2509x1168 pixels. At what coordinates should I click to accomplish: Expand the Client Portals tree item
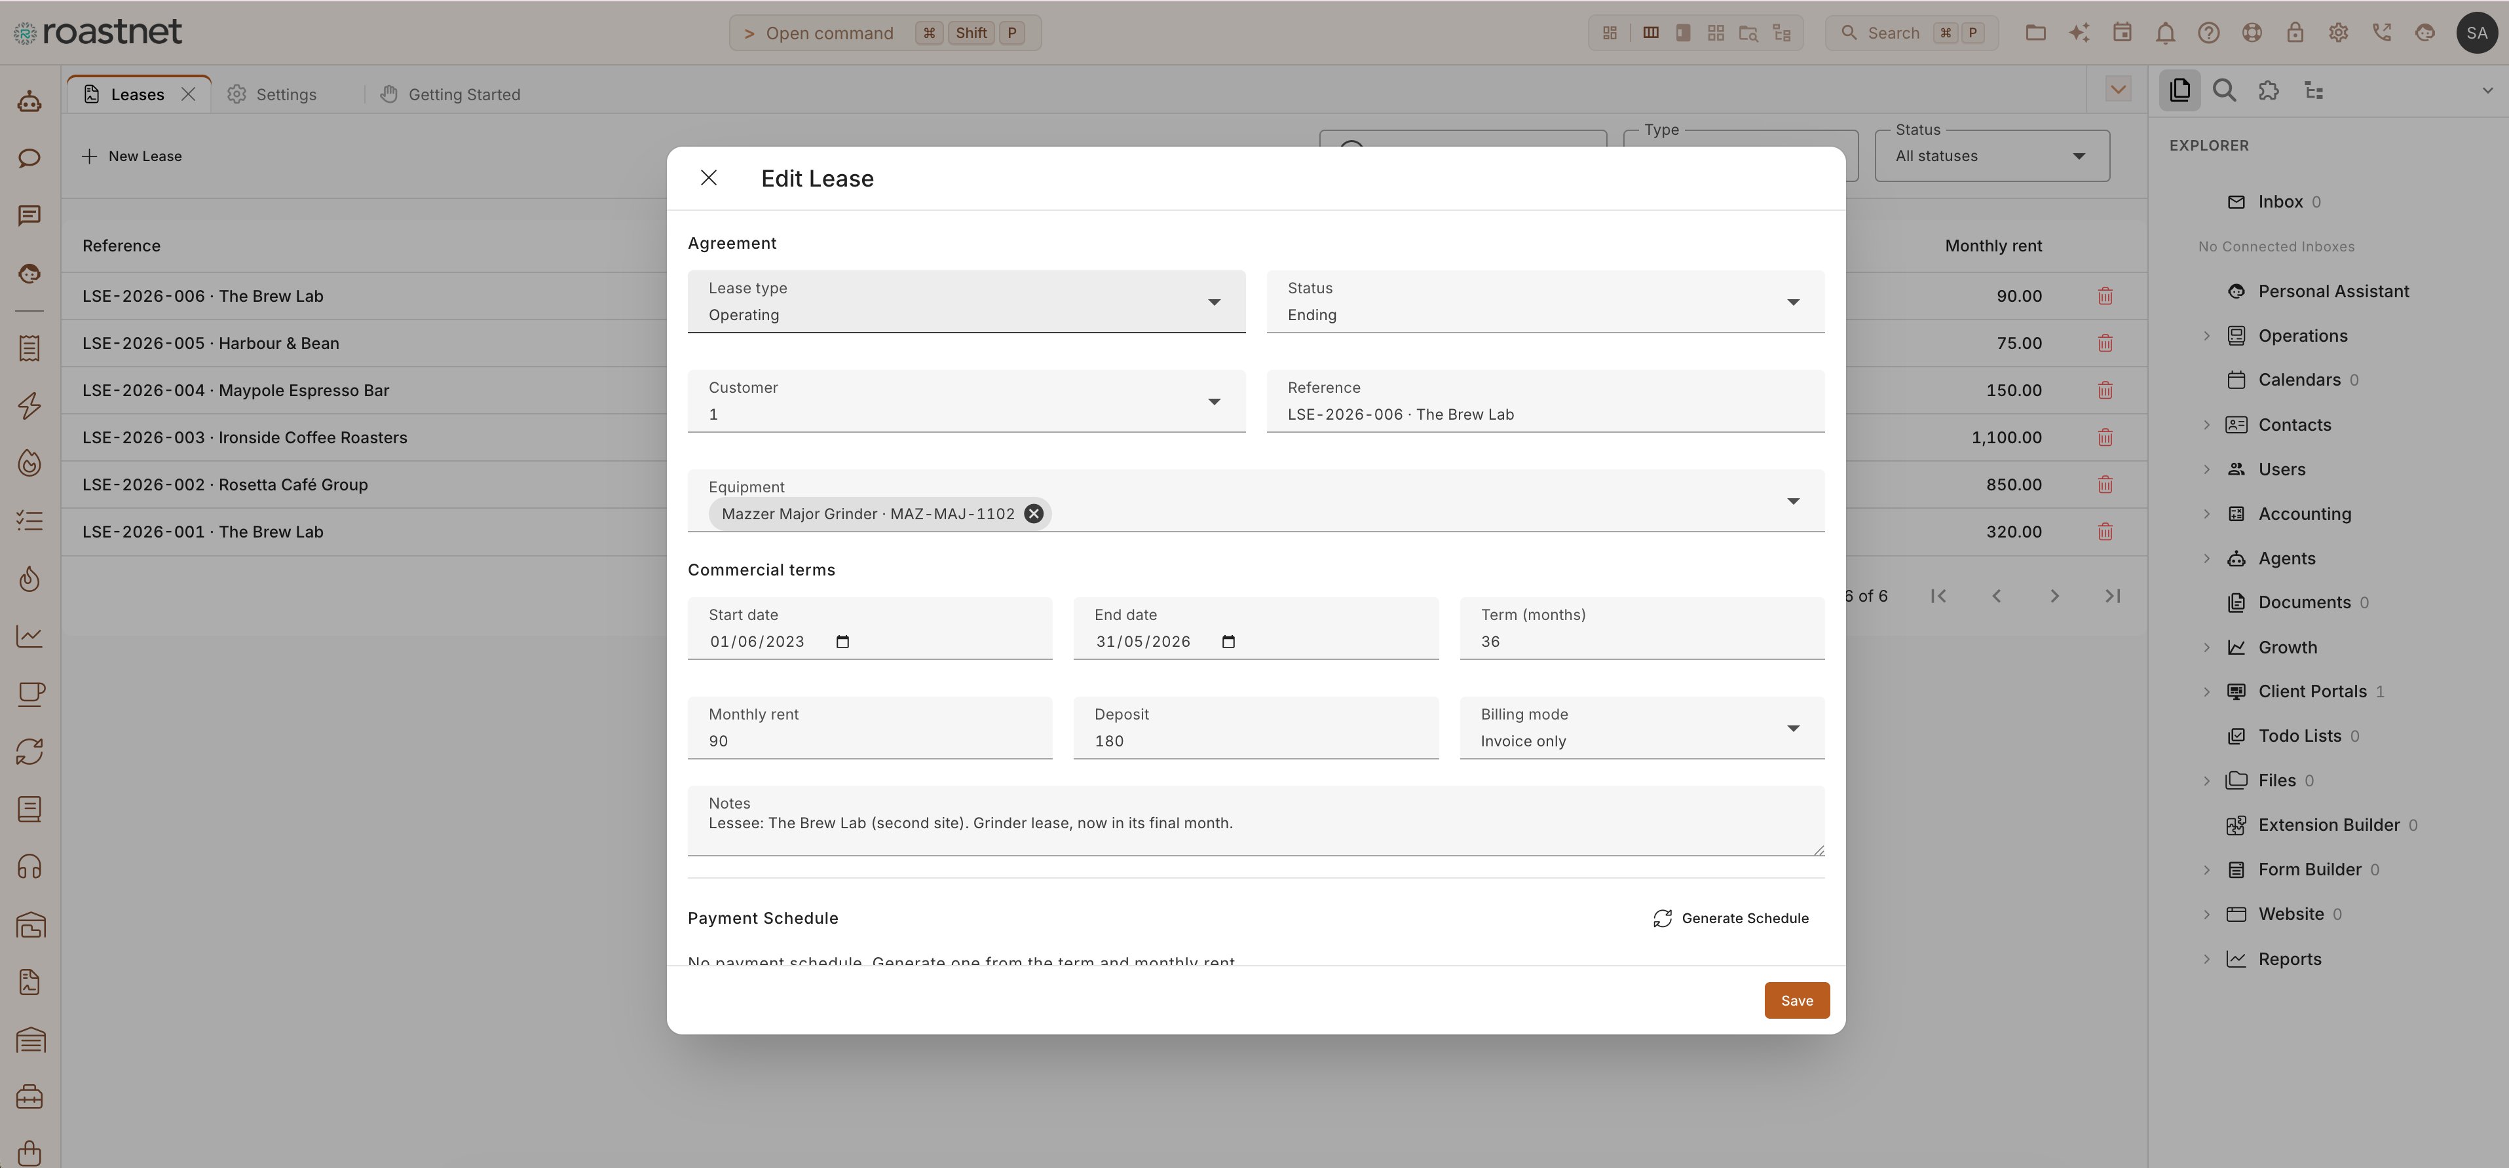coord(2206,691)
